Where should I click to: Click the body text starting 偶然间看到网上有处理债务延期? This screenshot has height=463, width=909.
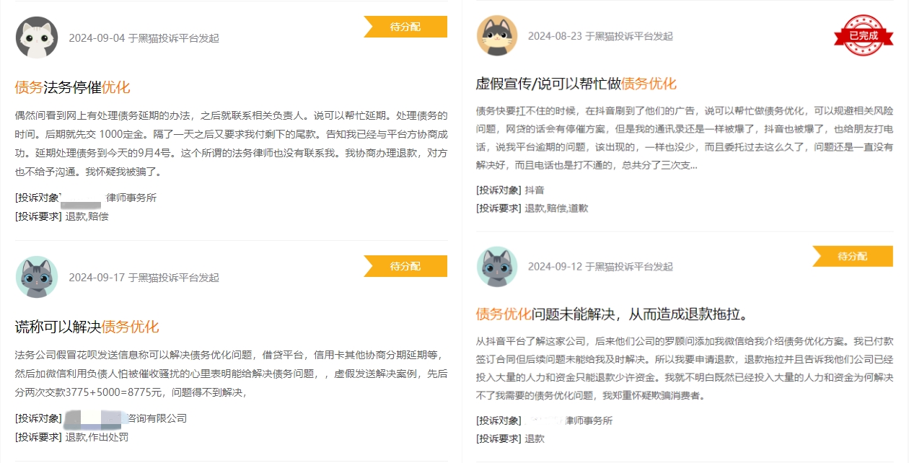click(231, 144)
